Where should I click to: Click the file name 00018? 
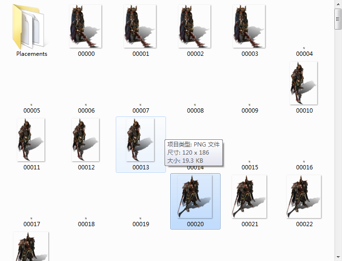(x=86, y=224)
